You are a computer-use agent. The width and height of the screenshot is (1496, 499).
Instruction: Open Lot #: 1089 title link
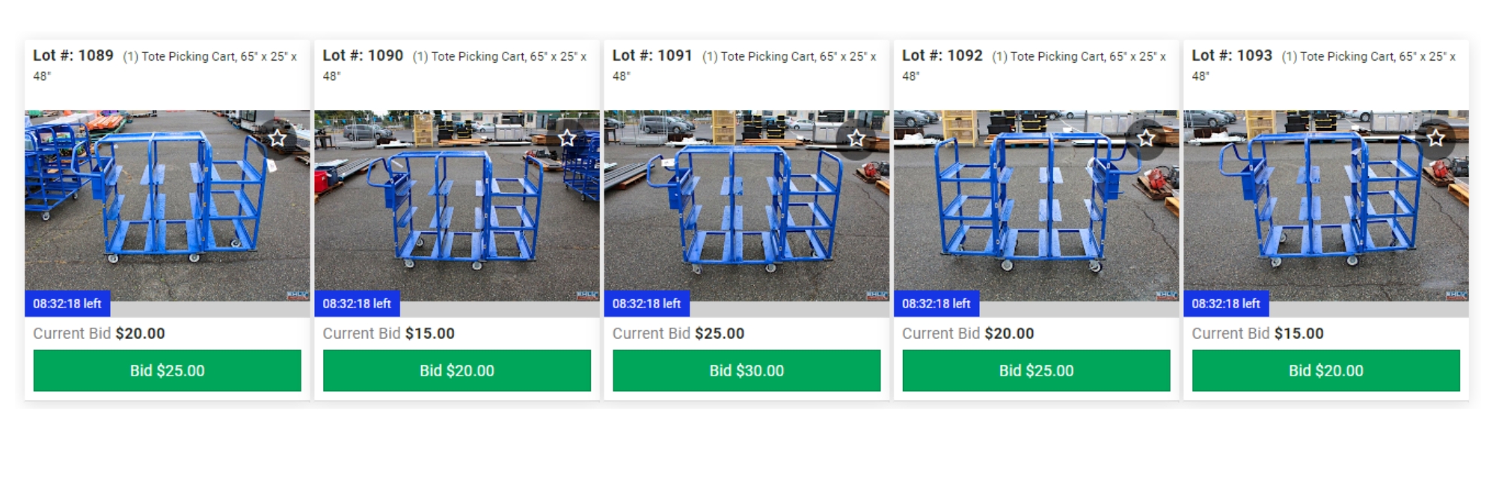point(73,55)
